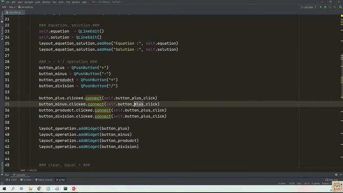343x193 pixels.
Task: Click the Python interpreter indicator in status bar
Action: (x=326, y=183)
